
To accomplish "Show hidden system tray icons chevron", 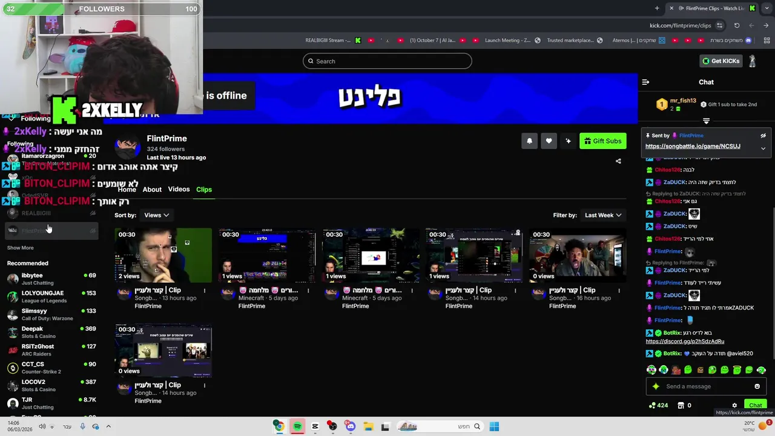I will (108, 426).
